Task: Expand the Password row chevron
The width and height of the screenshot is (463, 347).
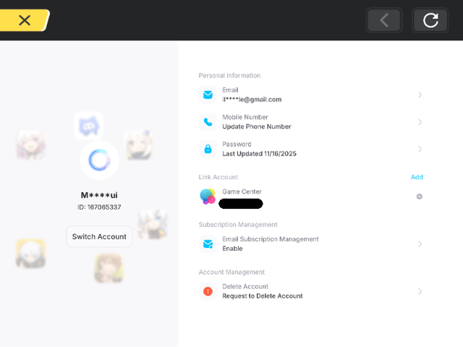Action: click(420, 149)
